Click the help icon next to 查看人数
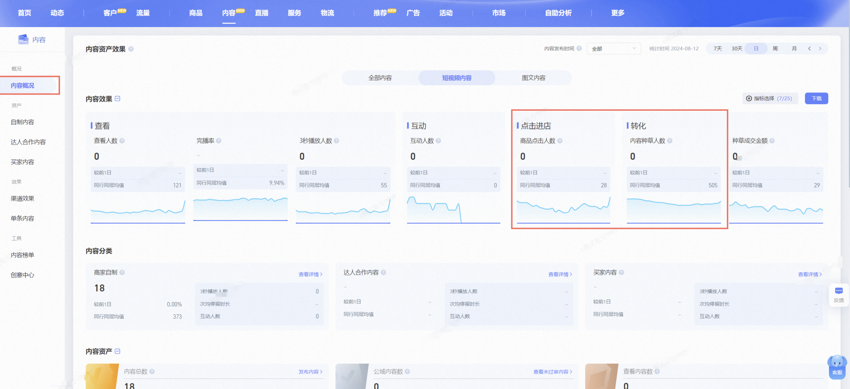This screenshot has width=850, height=389. click(122, 141)
